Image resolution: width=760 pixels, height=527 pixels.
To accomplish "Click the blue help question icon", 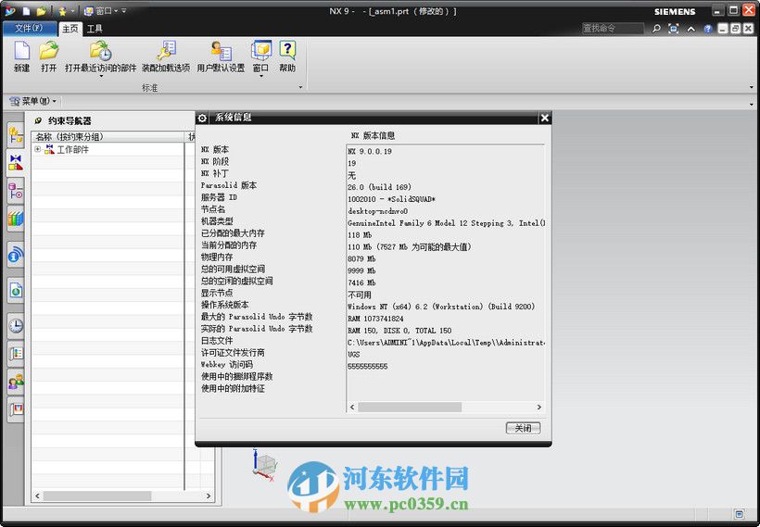I will coord(708,29).
